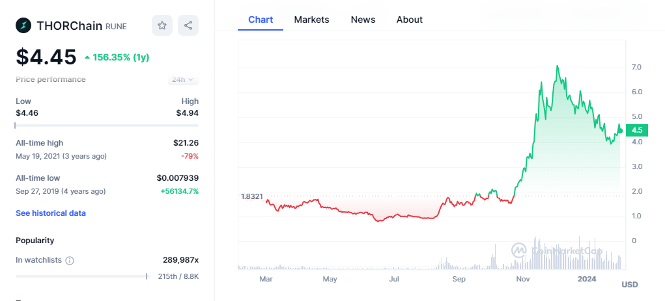Click the low-high price range slider bar

107,125
